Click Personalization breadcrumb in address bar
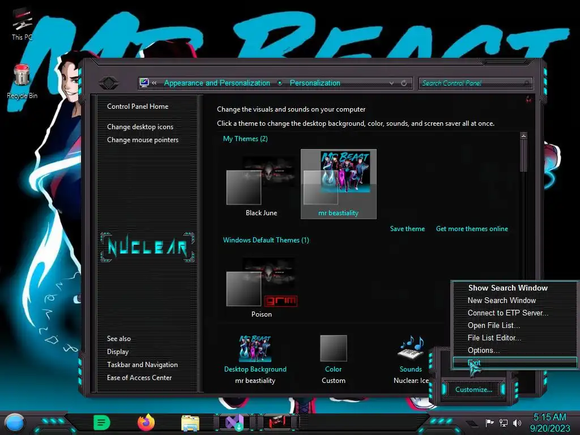580x435 pixels. [315, 83]
